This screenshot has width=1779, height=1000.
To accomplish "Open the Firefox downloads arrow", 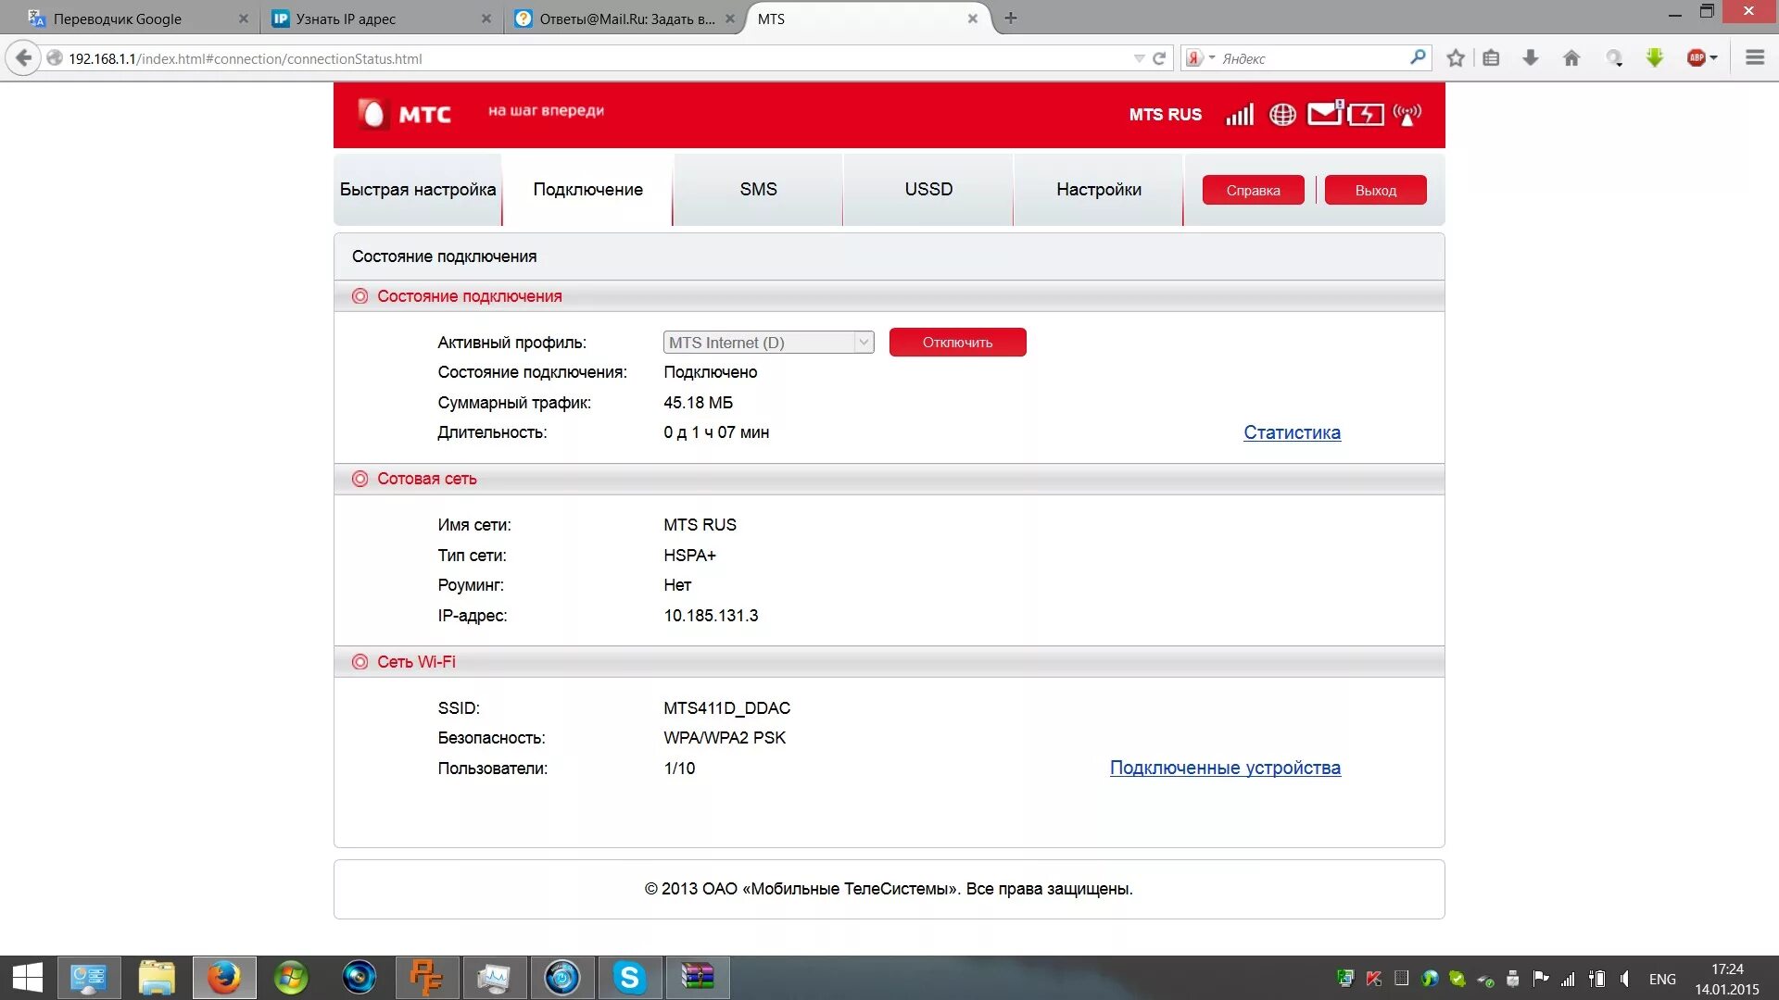I will (1531, 58).
